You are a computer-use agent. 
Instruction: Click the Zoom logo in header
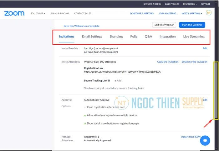pyautogui.click(x=14, y=13)
